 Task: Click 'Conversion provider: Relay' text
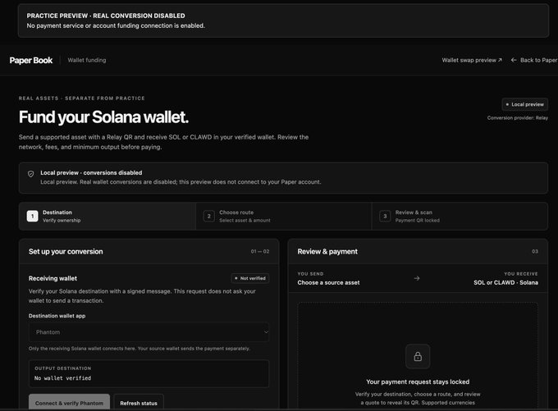pos(518,118)
